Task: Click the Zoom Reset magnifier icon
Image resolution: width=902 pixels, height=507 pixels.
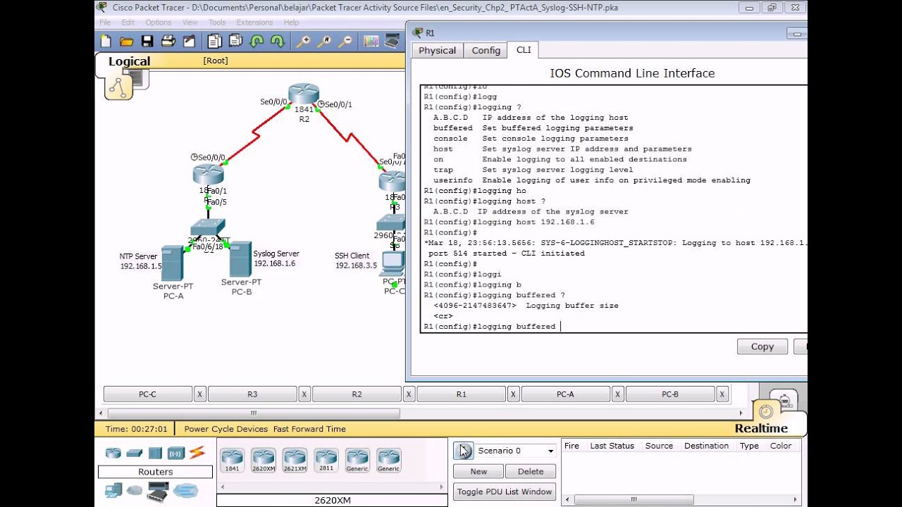Action: point(324,42)
